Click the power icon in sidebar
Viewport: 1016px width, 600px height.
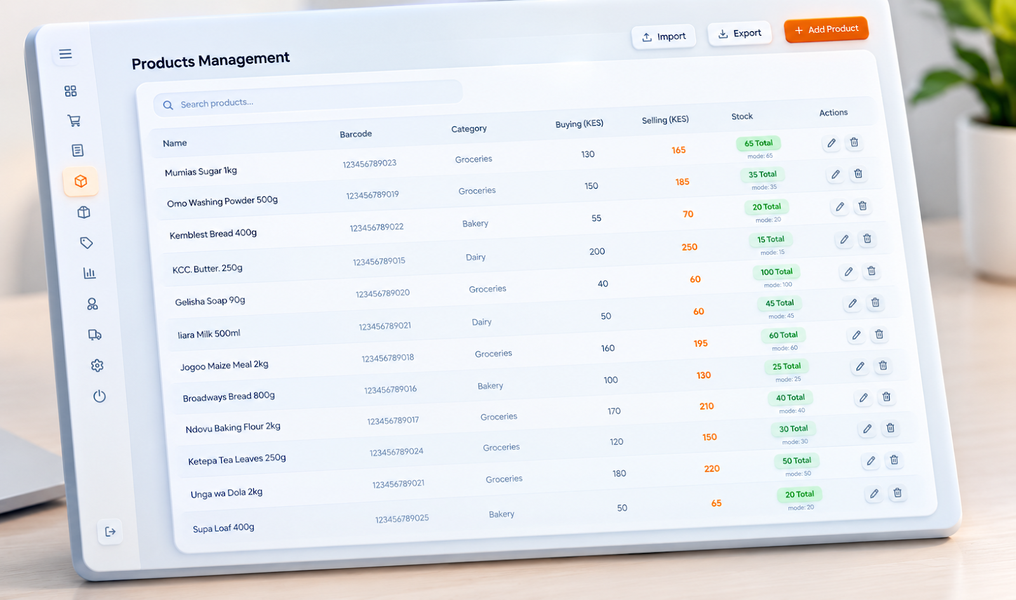click(99, 397)
